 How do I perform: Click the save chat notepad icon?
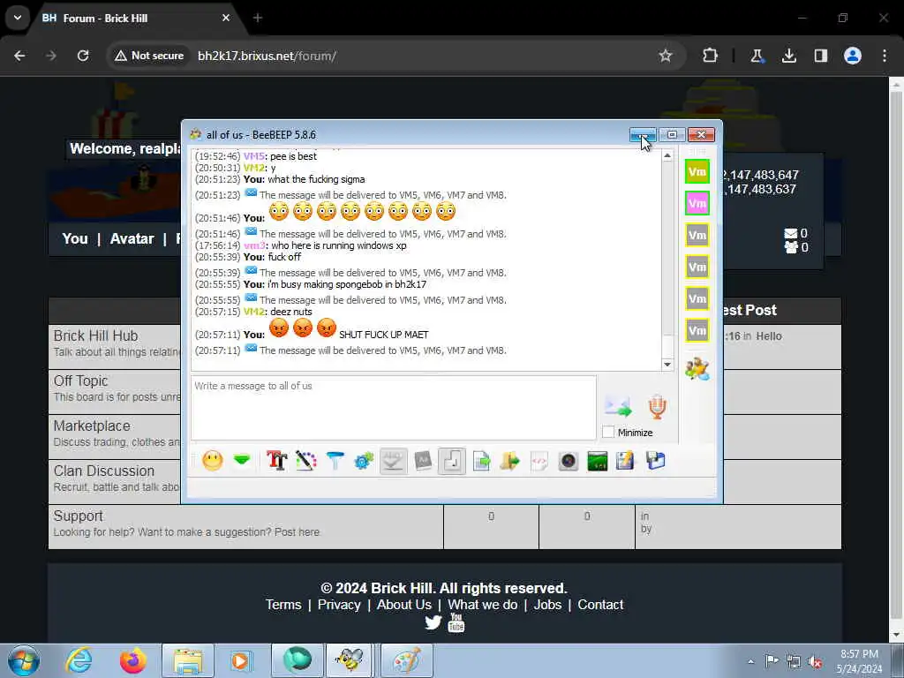(626, 461)
